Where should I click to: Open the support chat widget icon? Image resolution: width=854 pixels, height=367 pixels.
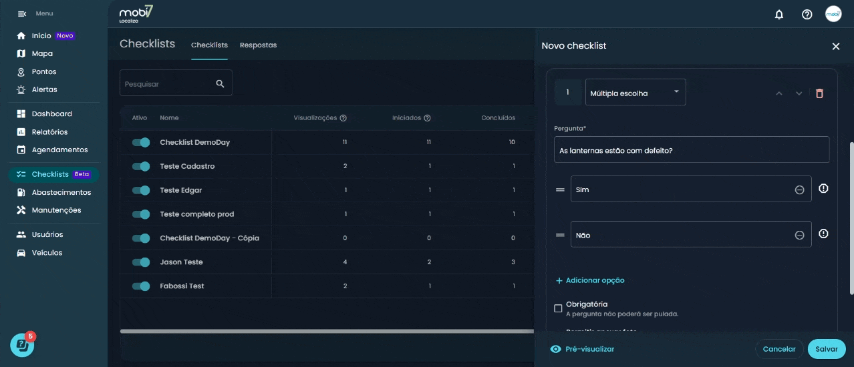22,344
